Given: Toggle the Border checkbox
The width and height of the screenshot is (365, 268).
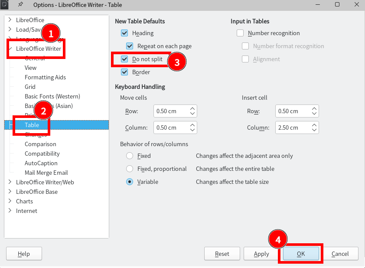Looking at the screenshot, I should click(x=124, y=72).
